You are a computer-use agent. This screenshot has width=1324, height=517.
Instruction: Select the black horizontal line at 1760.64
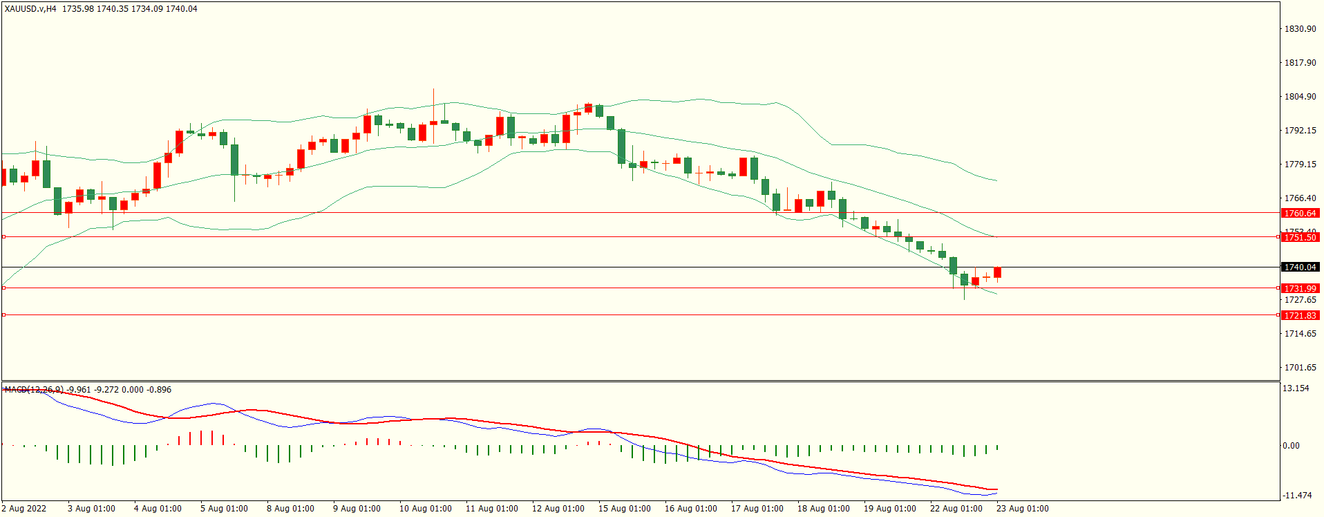coord(640,213)
